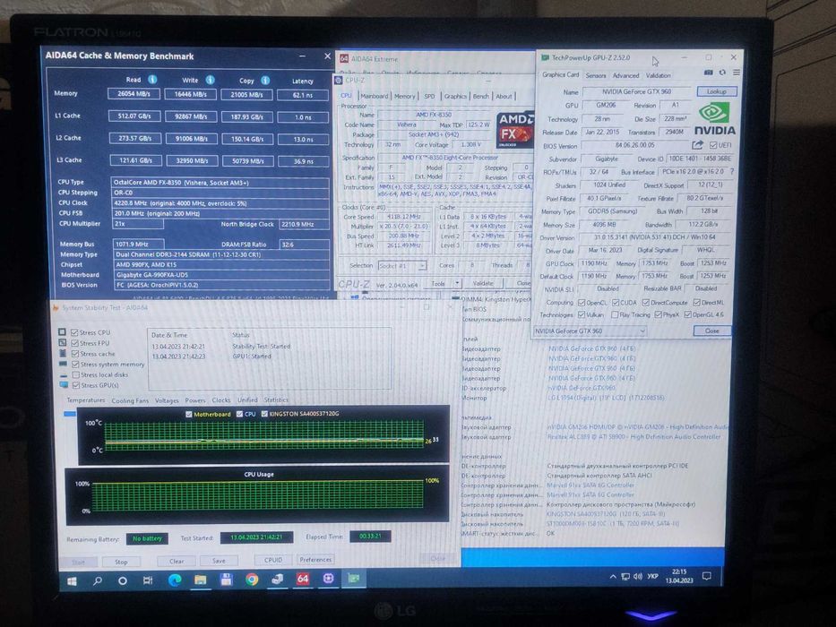Switch to AIDA64 red taskbar icon

pos(303,579)
